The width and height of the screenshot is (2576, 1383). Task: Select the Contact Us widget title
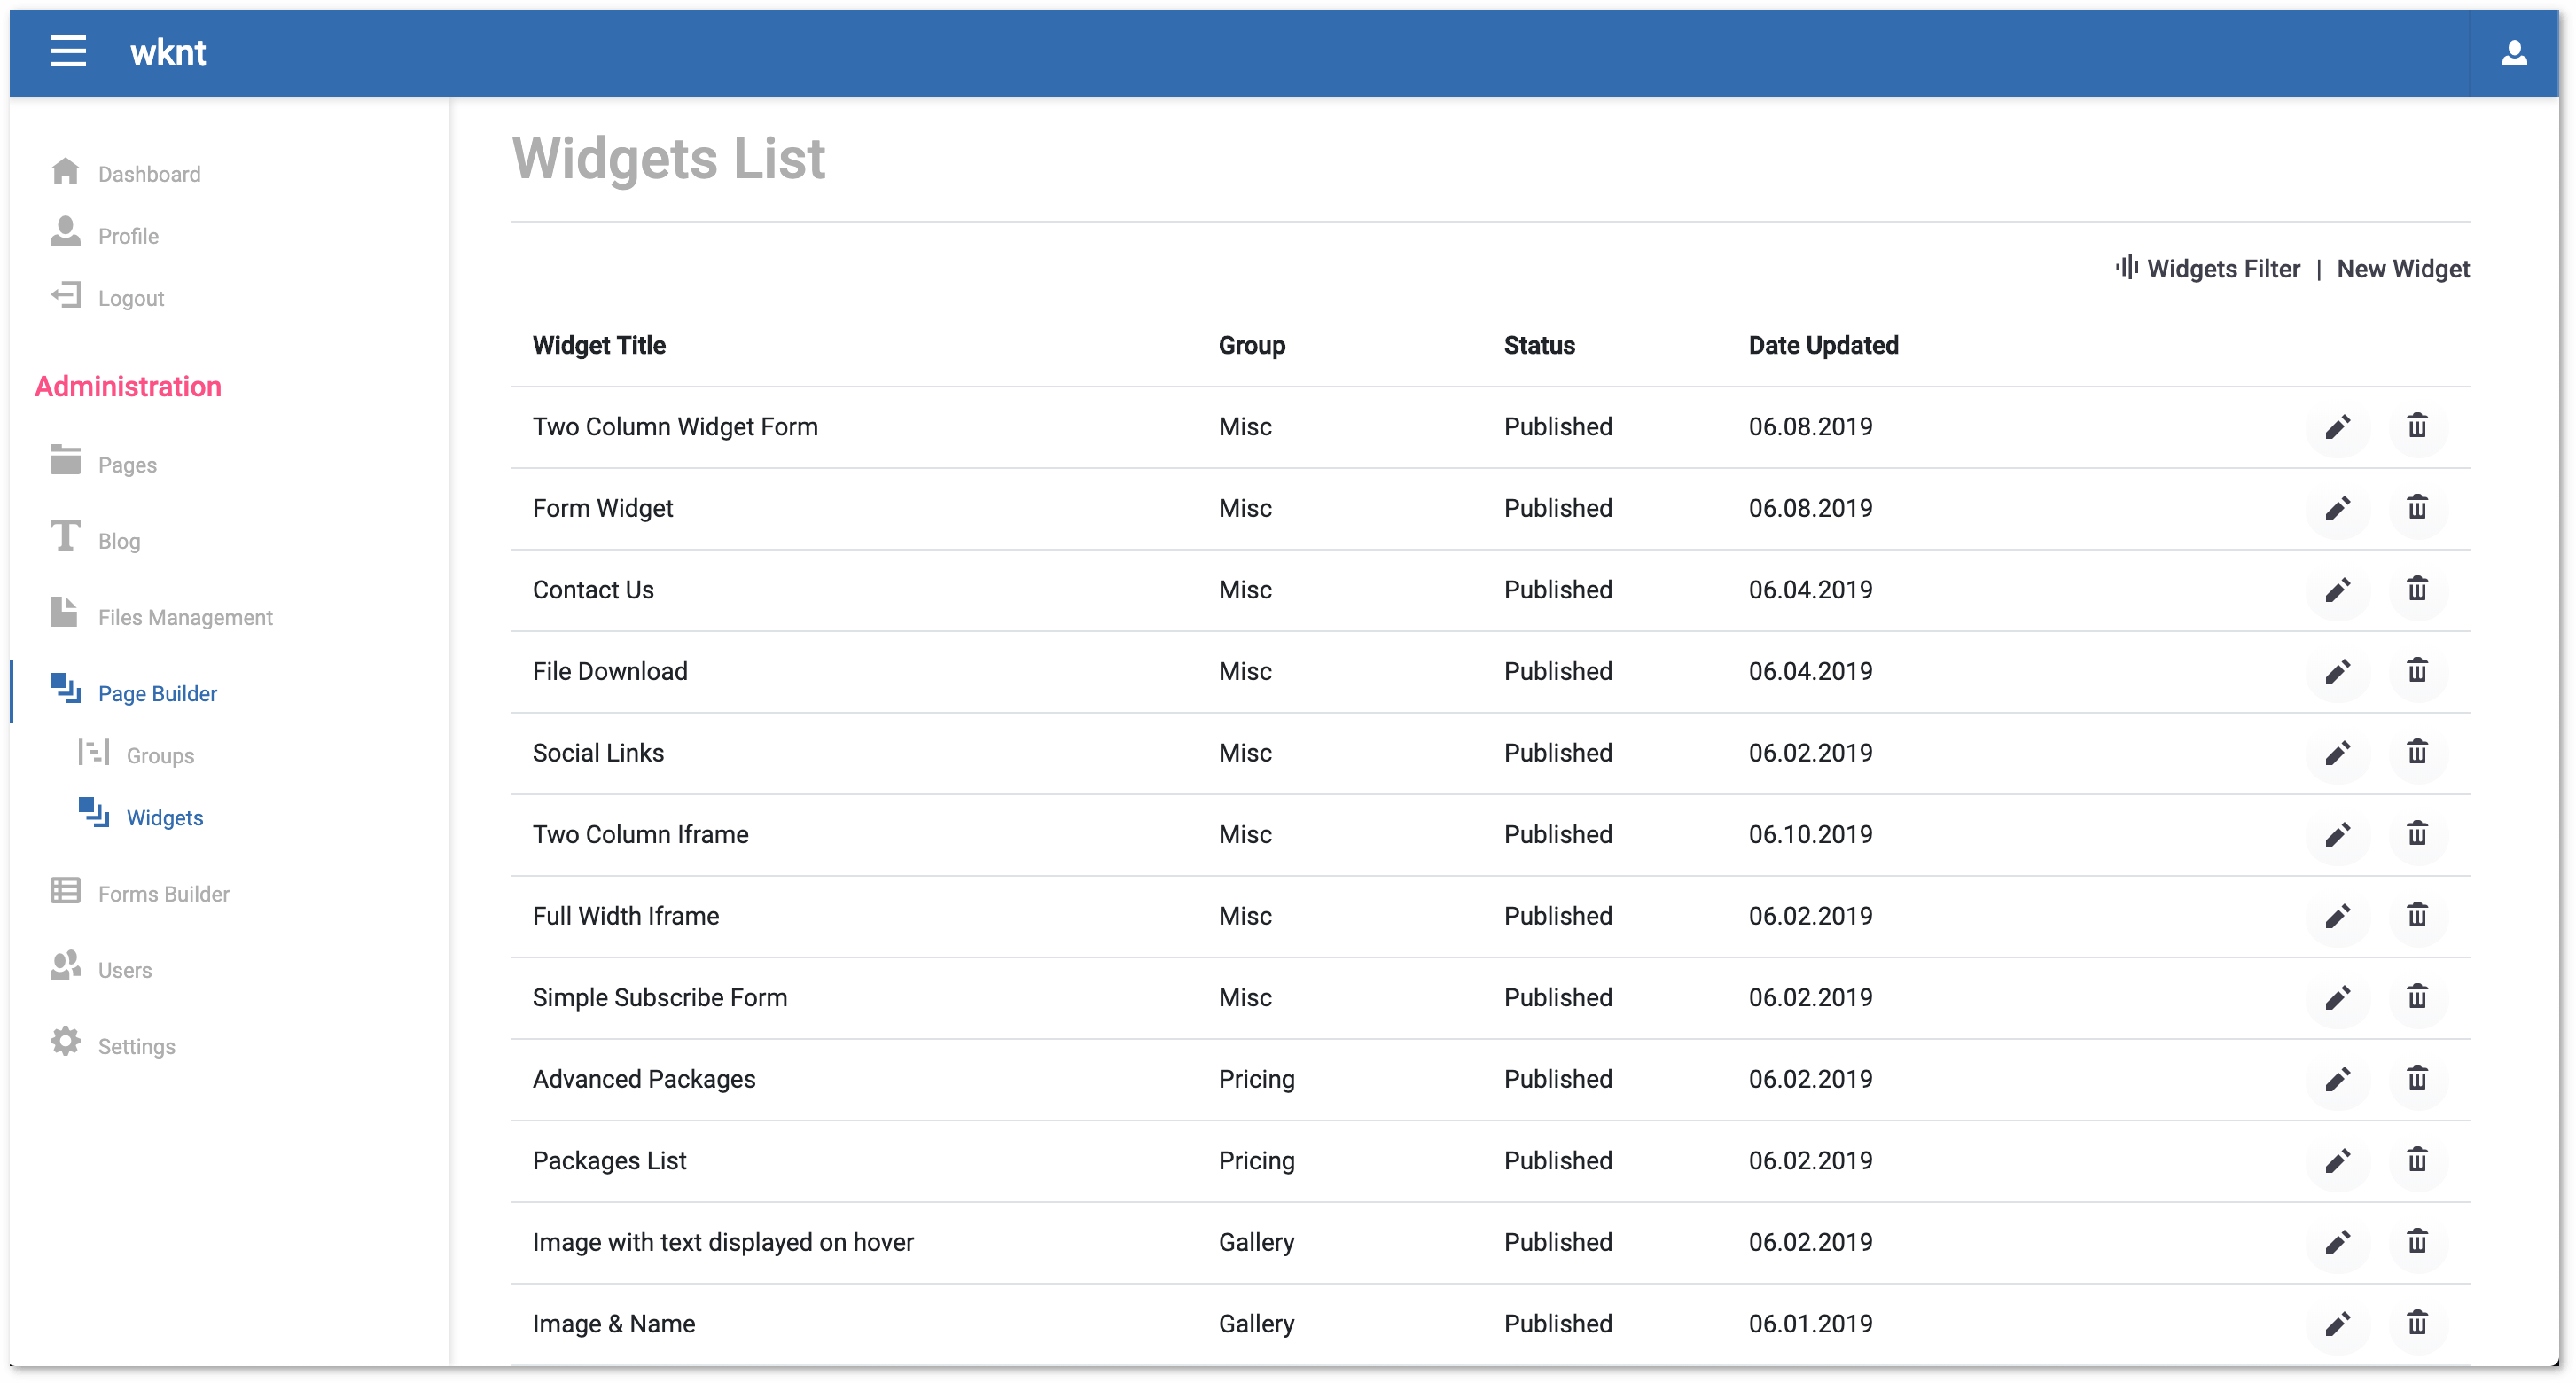pyautogui.click(x=593, y=589)
